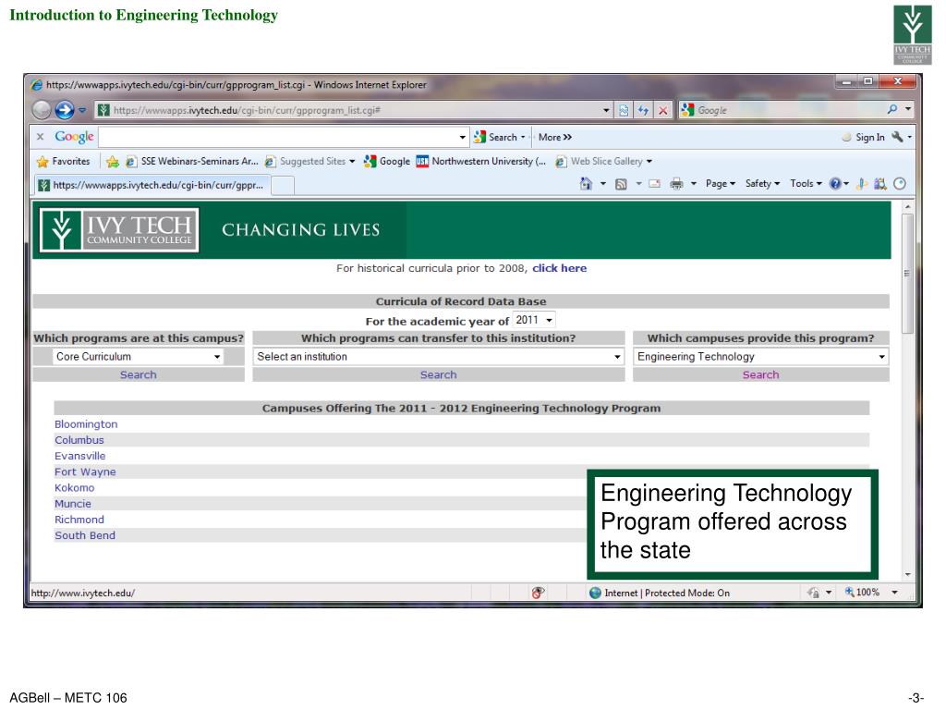Open Northwestern University favorite bookmark
Viewport: 946px width, 710px height.
480,161
